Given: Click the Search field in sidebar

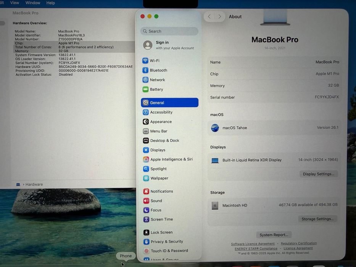Looking at the screenshot, I should point(169,31).
